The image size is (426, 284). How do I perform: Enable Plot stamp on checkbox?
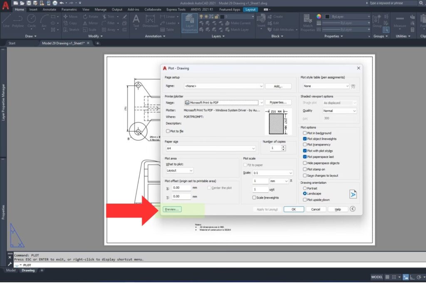coord(305,169)
